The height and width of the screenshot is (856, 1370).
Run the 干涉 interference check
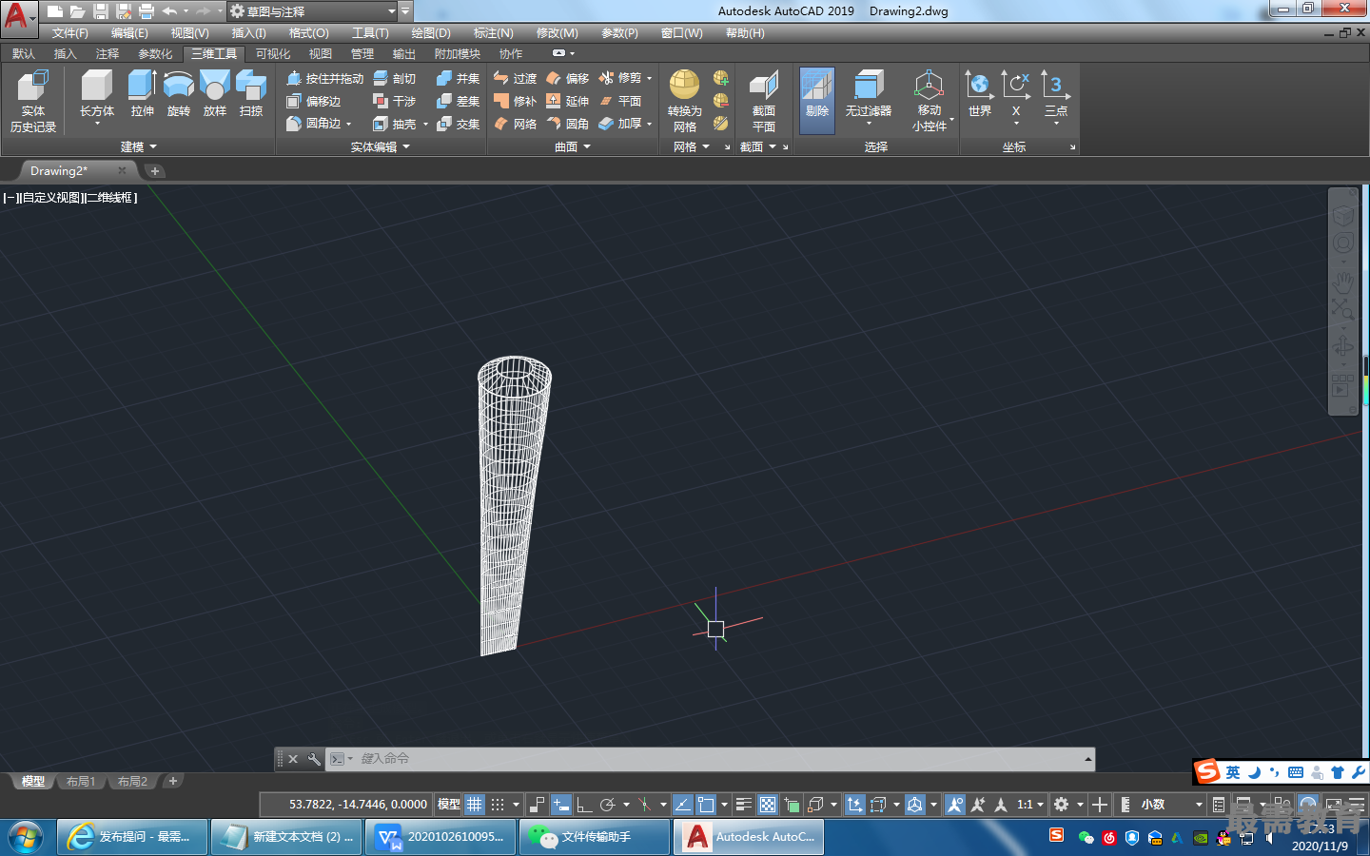[x=394, y=101]
